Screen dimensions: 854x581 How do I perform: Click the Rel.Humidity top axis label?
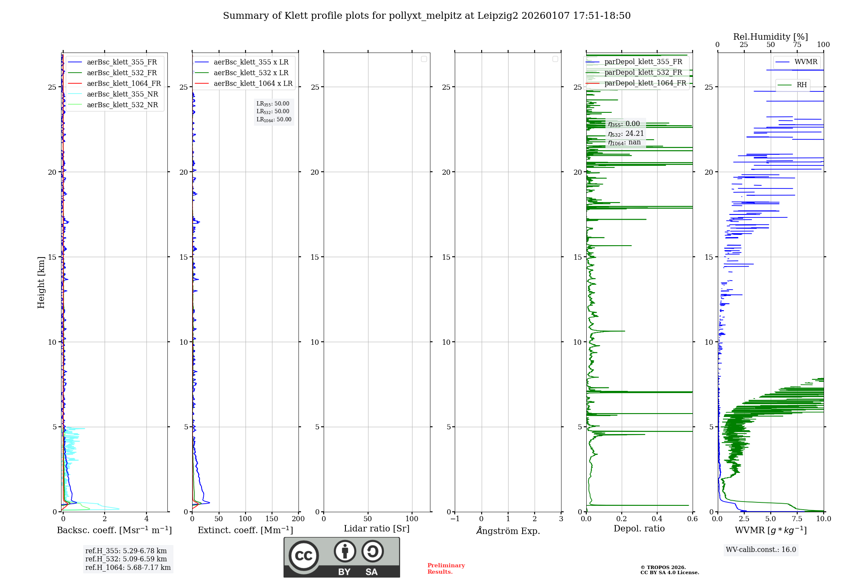770,37
